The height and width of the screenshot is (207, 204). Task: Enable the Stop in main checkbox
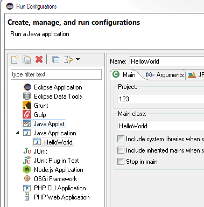coord(121,161)
